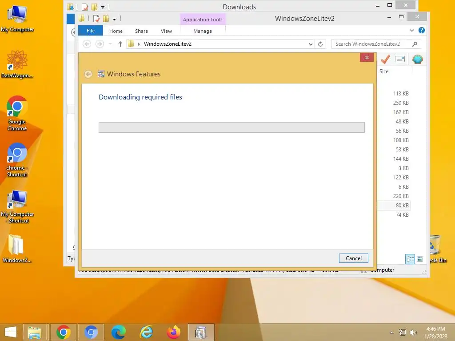Open My Computer - Shortcut desktop icon

17,206
